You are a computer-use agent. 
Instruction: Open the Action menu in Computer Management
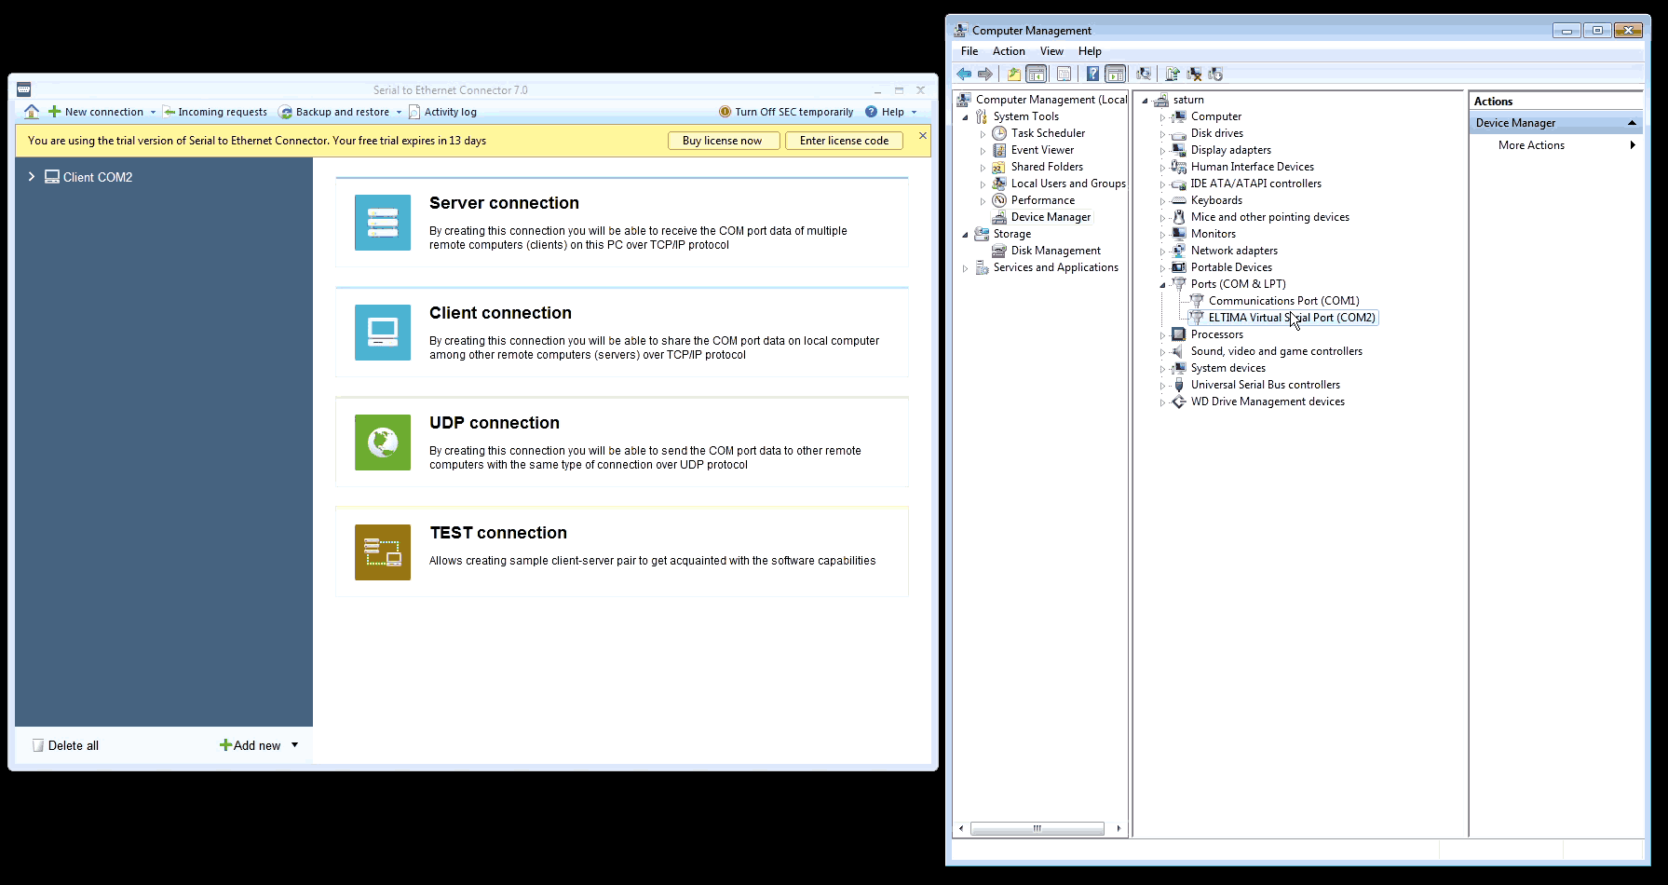pyautogui.click(x=1009, y=51)
